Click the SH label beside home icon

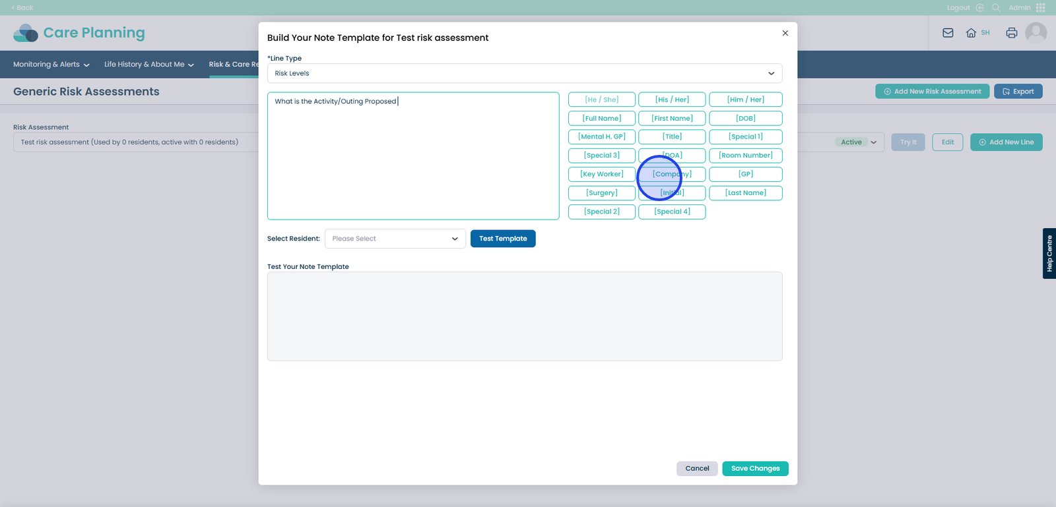(x=985, y=33)
